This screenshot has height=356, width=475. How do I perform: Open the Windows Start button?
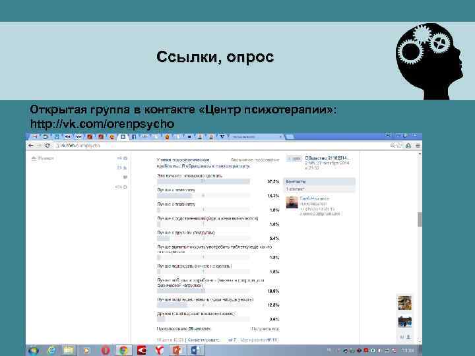click(x=34, y=350)
